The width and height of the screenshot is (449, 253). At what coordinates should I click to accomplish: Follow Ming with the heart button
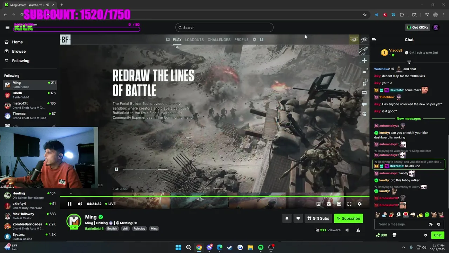(x=298, y=218)
